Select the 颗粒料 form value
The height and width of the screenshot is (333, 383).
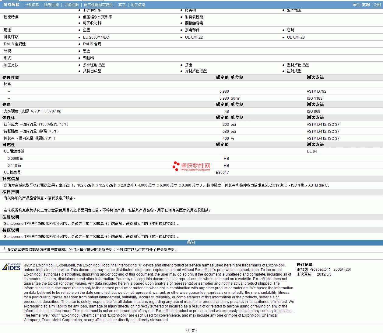point(89,58)
